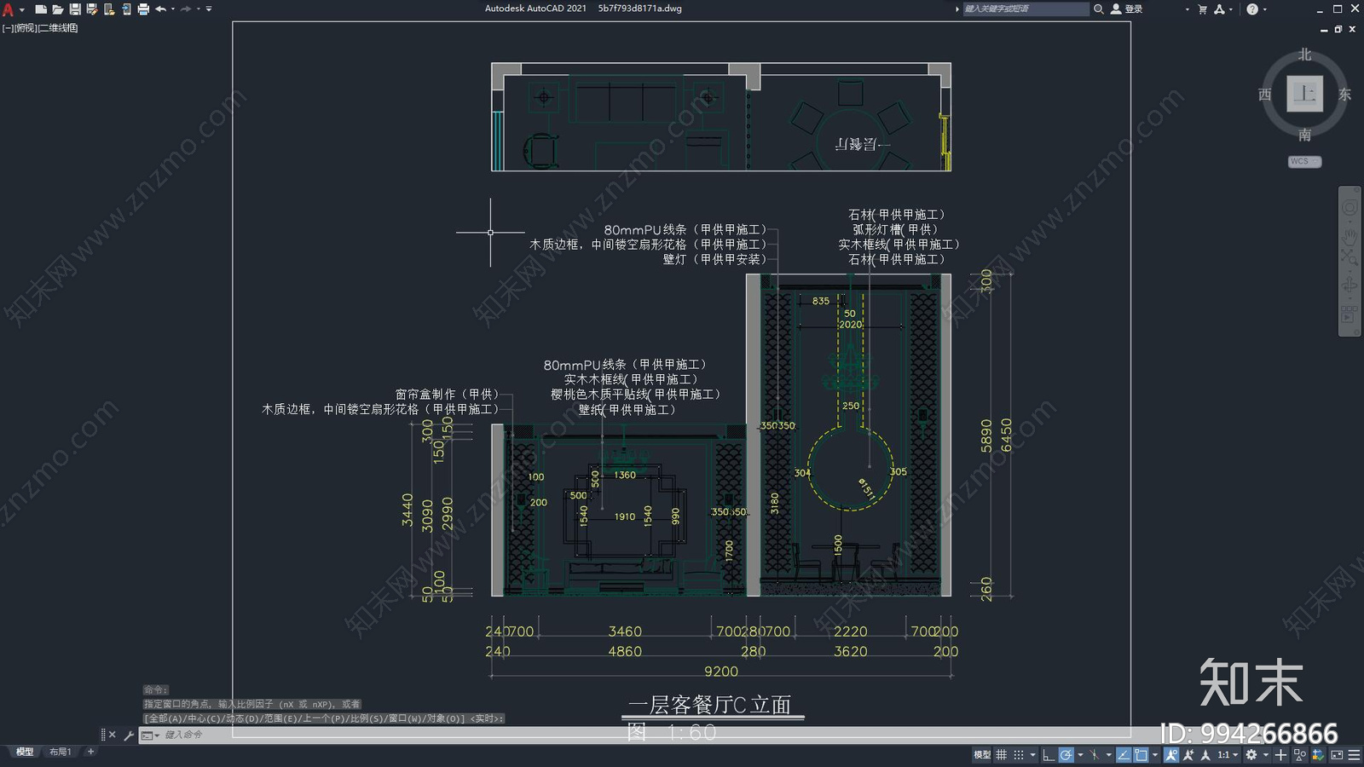Toggle isometric drafting in status bar
Viewport: 1364px width, 767px height.
[1095, 754]
